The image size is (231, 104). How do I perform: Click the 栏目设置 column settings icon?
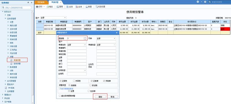(97, 7)
